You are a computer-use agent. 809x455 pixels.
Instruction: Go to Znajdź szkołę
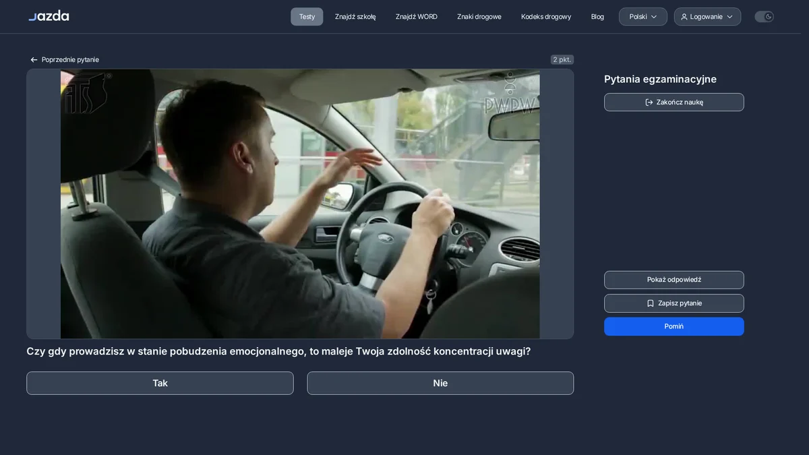pos(355,17)
